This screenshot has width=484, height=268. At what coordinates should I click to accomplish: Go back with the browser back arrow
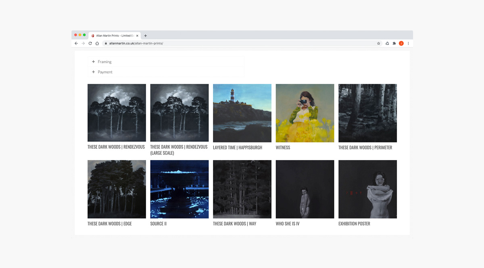[x=76, y=43]
